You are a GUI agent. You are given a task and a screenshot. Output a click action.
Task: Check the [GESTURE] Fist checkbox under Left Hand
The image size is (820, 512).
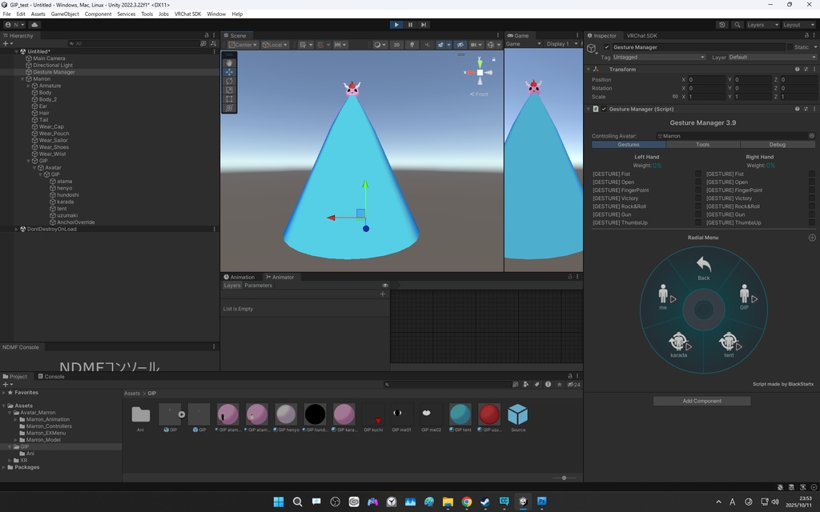click(697, 174)
